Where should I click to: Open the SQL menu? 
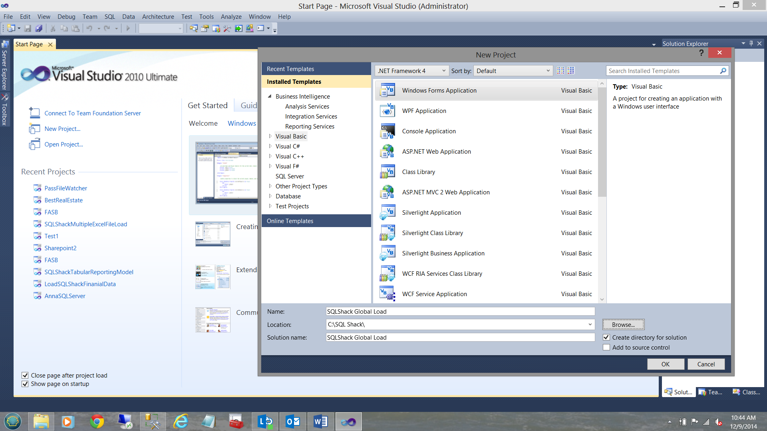click(x=109, y=16)
